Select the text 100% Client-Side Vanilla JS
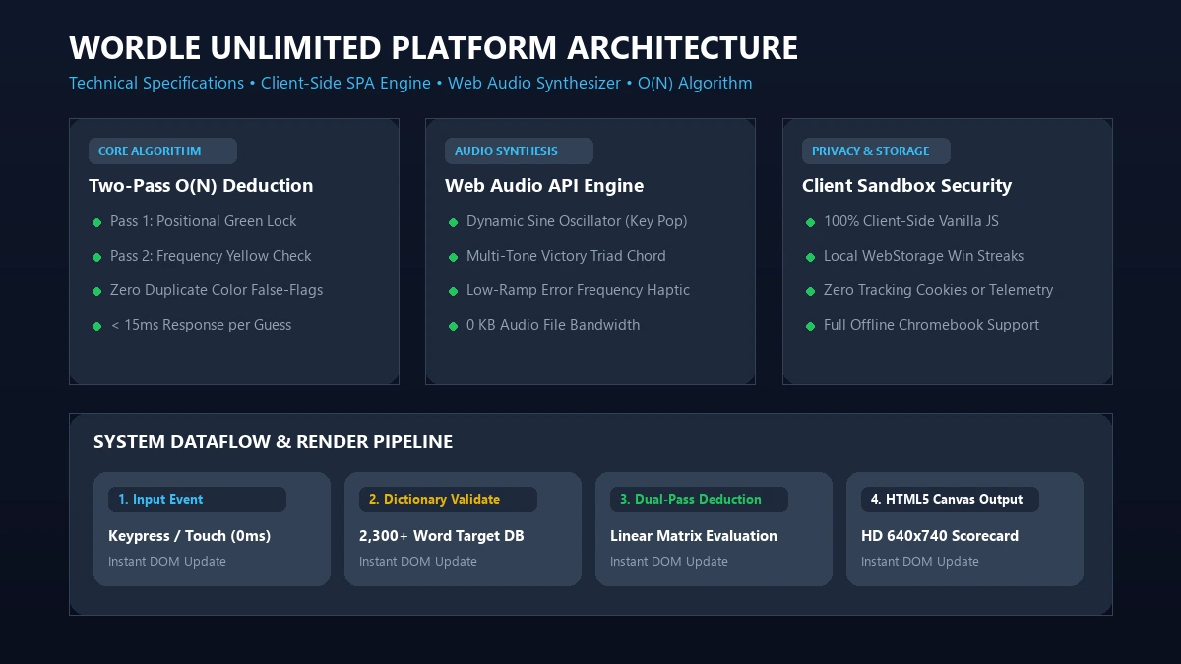The height and width of the screenshot is (664, 1181). [x=911, y=221]
